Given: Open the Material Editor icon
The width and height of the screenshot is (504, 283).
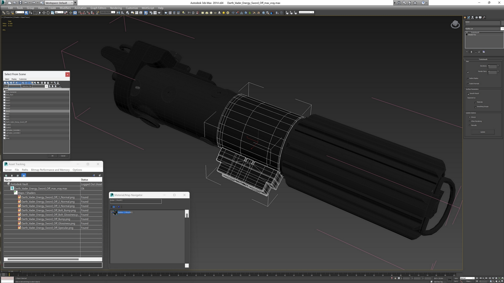Looking at the screenshot, I should point(146,13).
